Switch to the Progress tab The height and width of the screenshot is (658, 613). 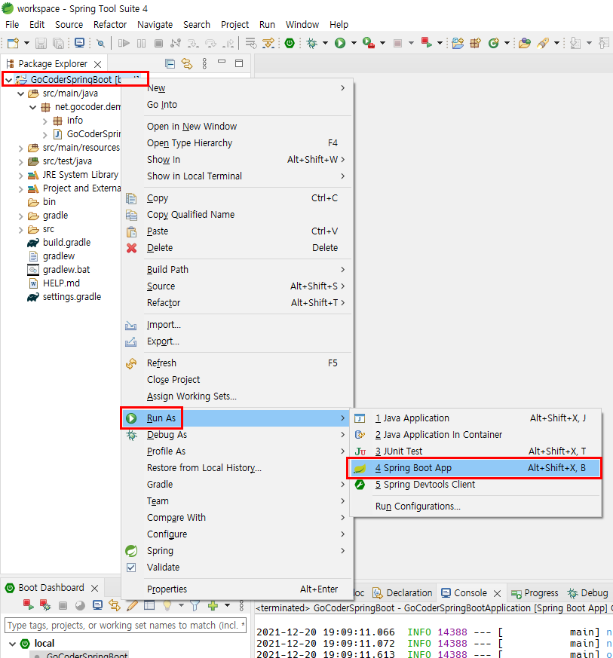(535, 593)
